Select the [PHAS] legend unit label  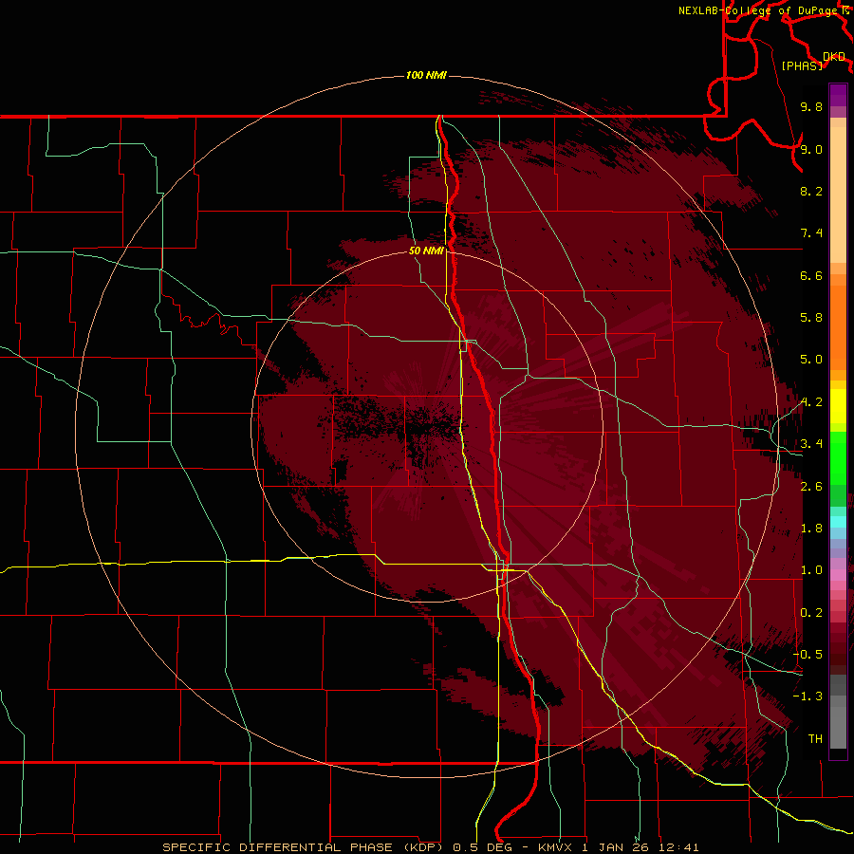tap(802, 65)
